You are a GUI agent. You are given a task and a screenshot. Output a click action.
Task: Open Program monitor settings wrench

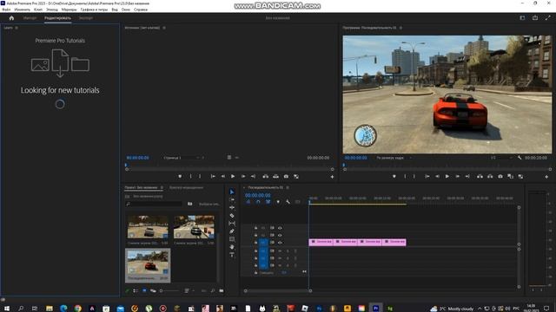[520, 158]
